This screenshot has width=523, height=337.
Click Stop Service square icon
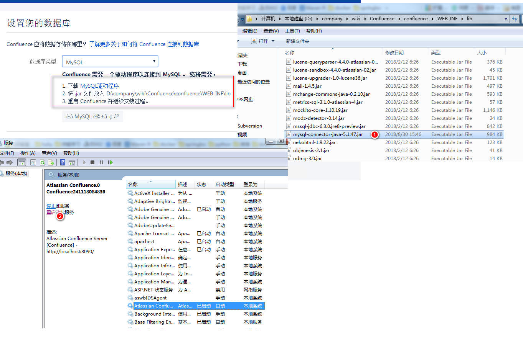[x=92, y=162]
